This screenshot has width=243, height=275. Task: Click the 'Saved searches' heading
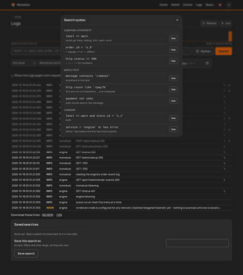26,225
